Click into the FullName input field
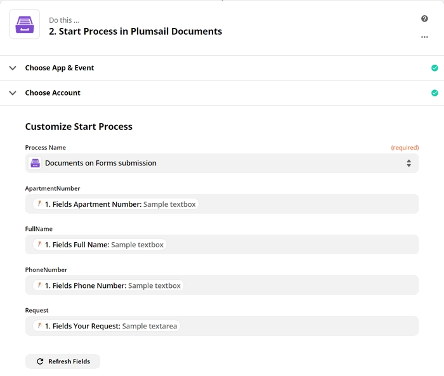This screenshot has width=444, height=376. (222, 244)
